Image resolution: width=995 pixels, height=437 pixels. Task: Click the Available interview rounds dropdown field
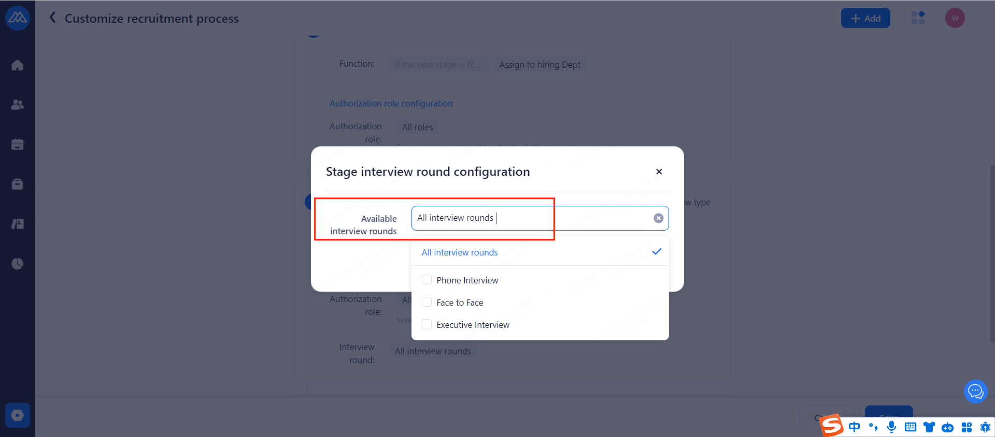534,218
